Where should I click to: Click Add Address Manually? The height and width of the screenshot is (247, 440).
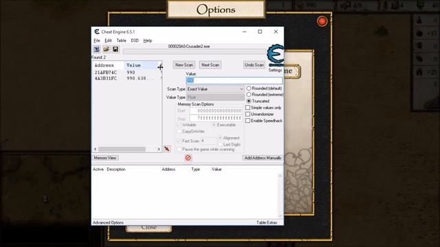(263, 158)
